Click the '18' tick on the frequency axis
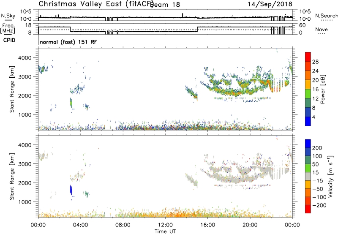The image size is (338, 234). [x=28, y=25]
